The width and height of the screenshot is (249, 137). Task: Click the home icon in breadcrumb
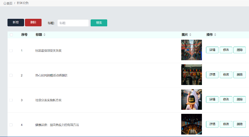(5, 3)
